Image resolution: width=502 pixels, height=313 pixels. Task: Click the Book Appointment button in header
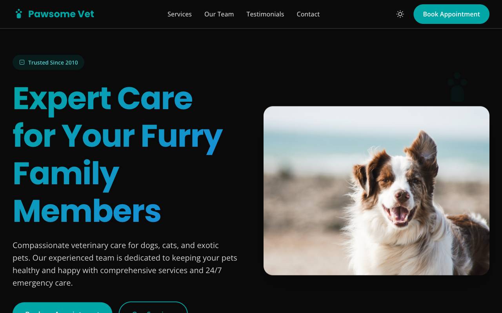tap(451, 14)
